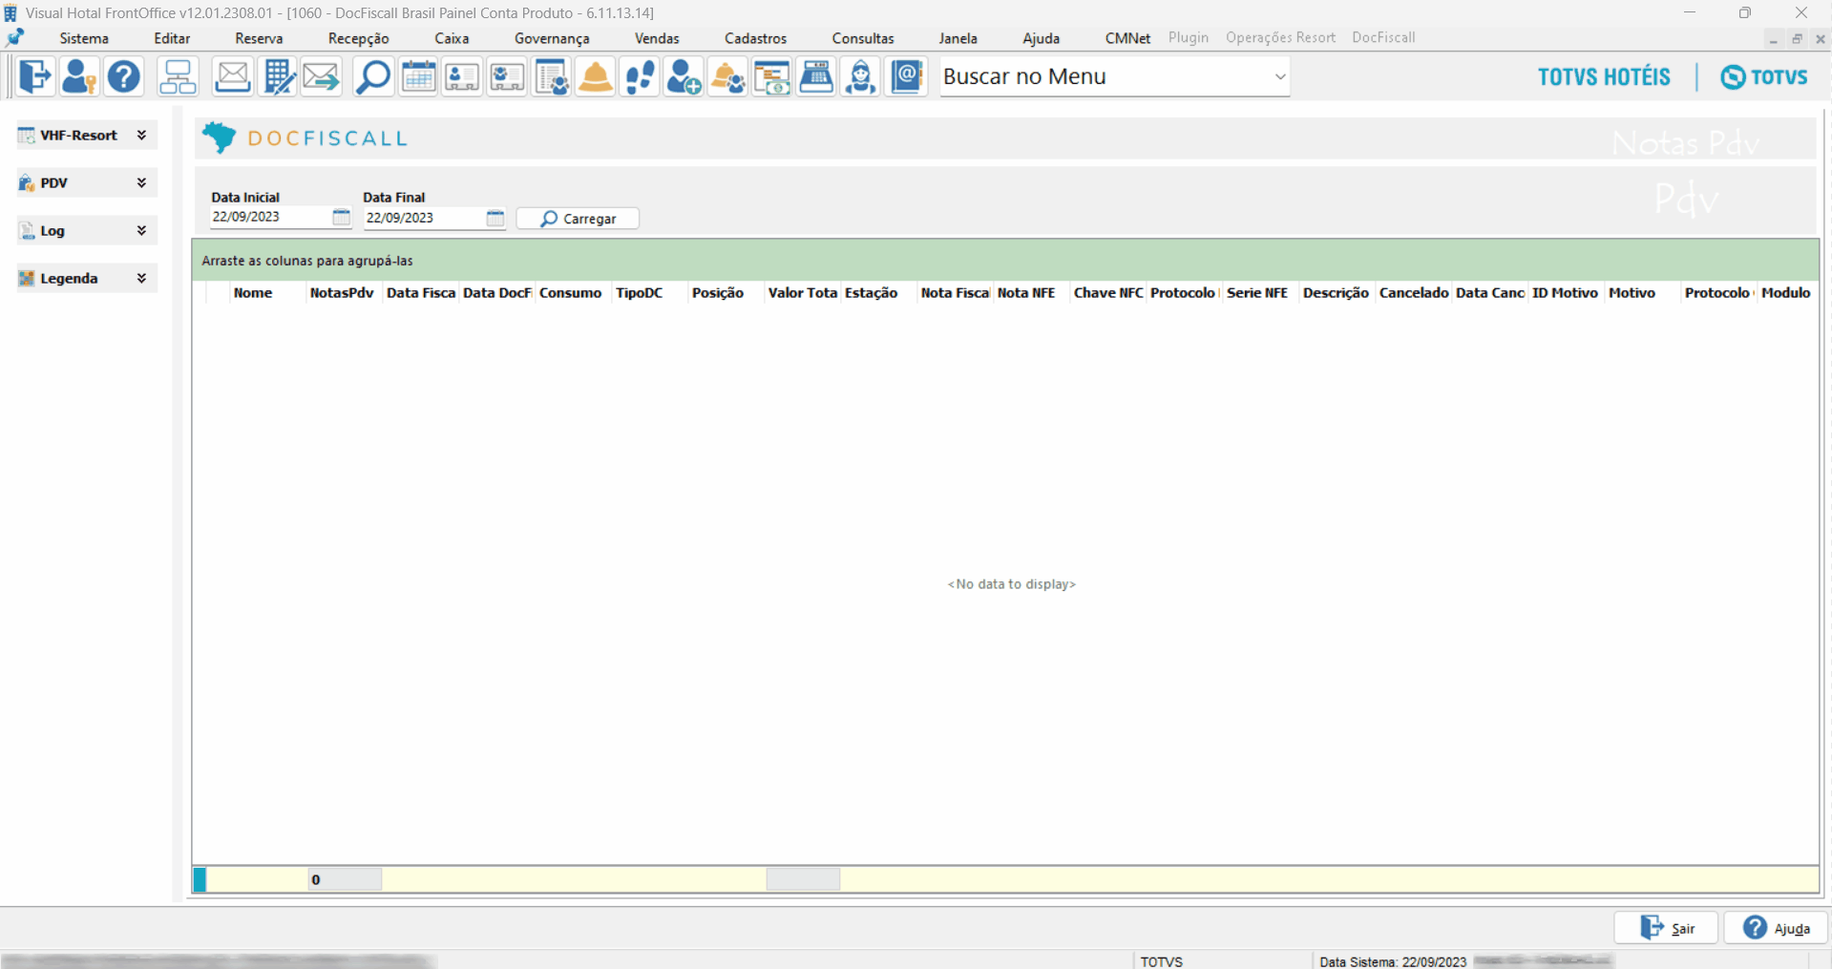Click the Ajuda button at bottom right
This screenshot has width=1832, height=969.
click(1776, 928)
